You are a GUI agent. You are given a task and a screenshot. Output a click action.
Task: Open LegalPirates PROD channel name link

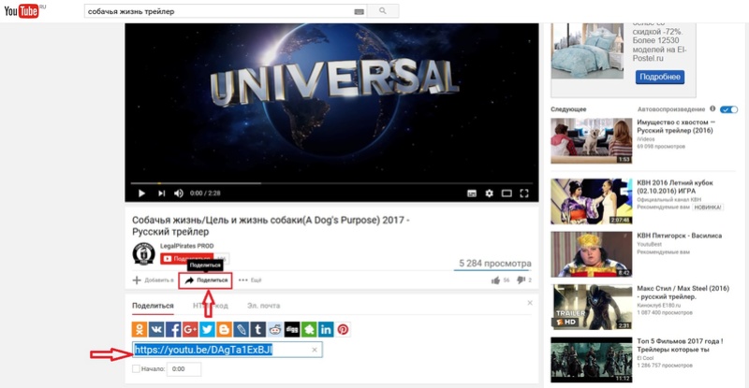coord(186,246)
